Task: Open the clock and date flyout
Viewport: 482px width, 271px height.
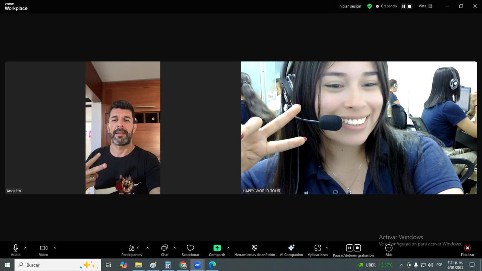Action: [455, 265]
